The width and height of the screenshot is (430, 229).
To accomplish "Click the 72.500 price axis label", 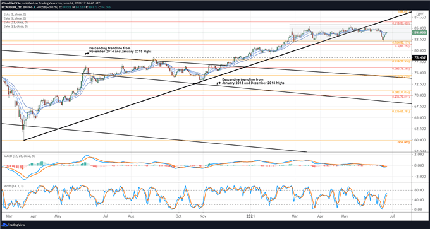I will (420, 85).
